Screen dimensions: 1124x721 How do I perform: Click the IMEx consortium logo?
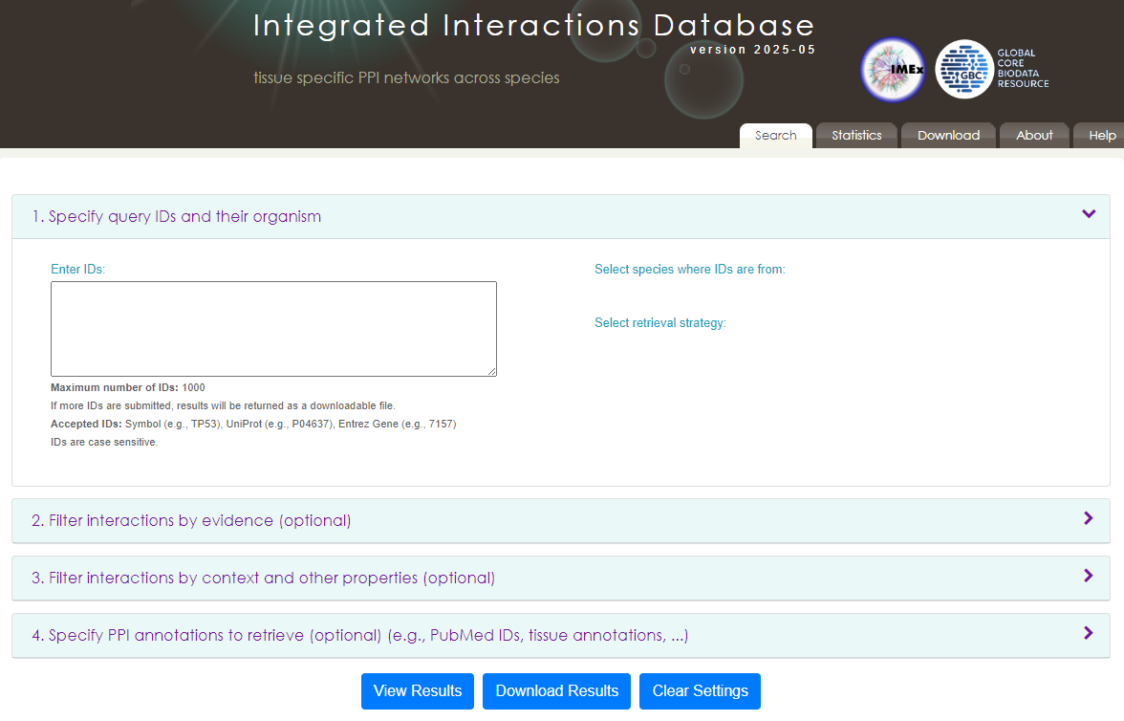[x=892, y=70]
